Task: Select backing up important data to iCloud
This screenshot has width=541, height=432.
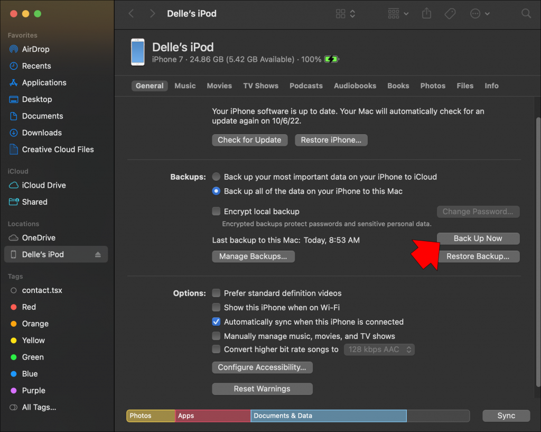Action: pos(216,177)
